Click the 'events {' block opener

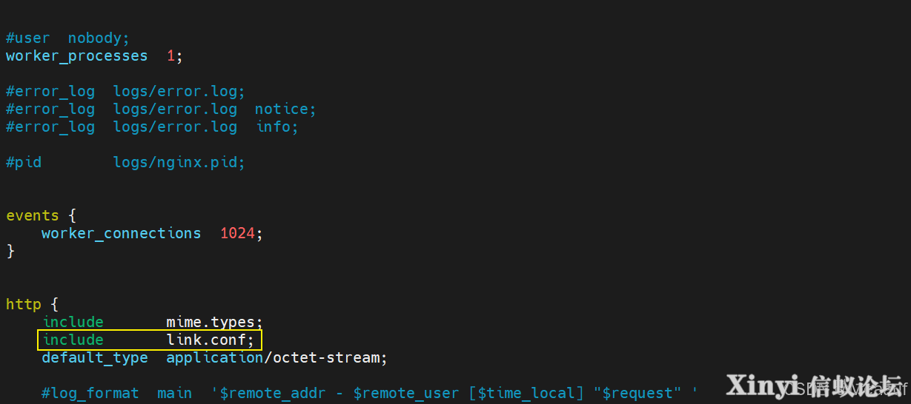click(x=42, y=216)
